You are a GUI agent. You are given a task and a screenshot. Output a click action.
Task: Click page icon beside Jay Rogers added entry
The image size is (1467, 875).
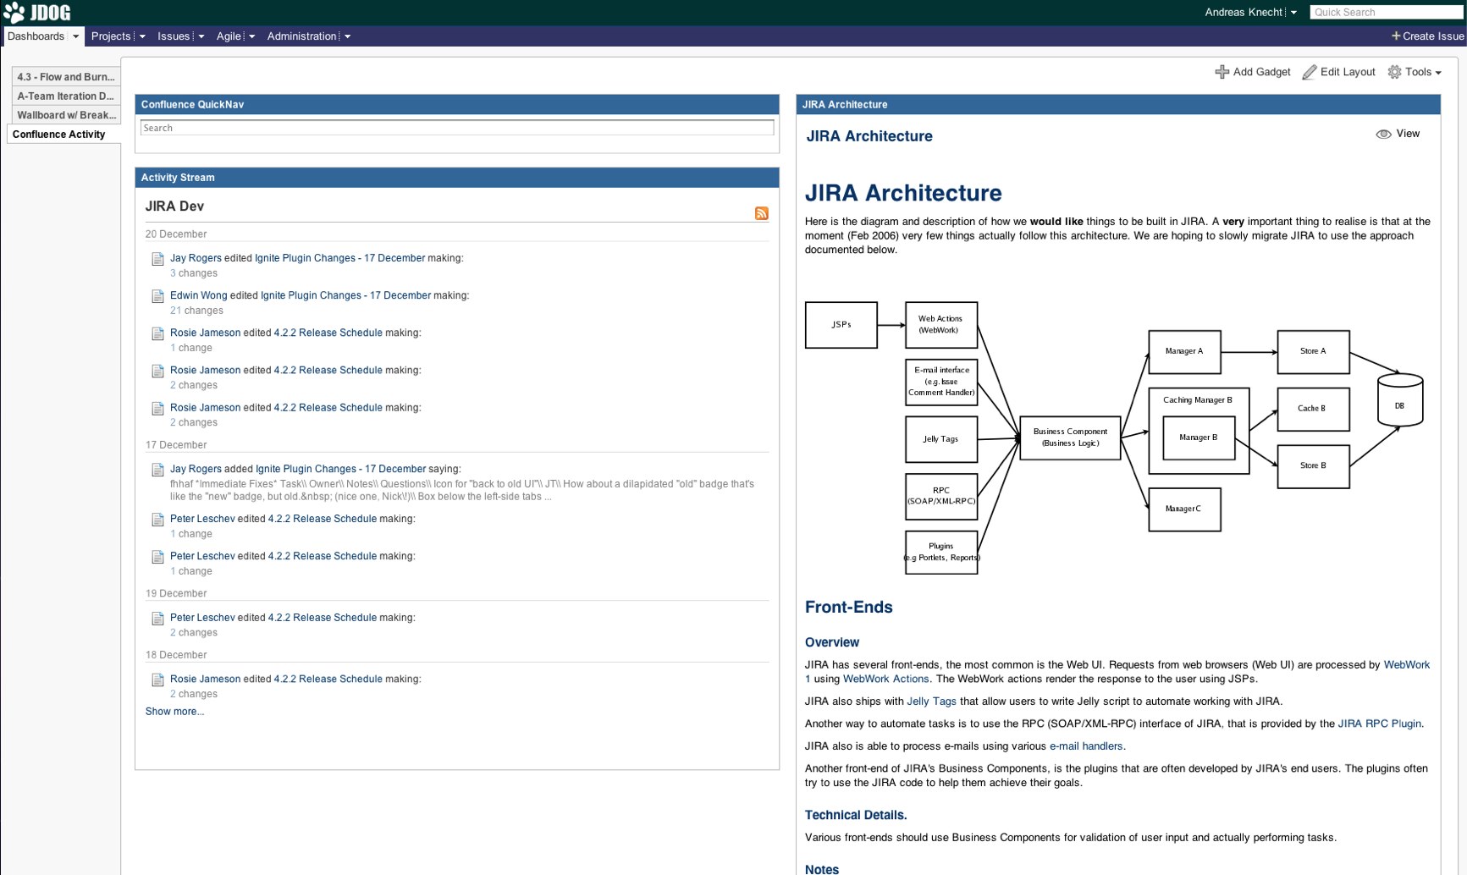[157, 470]
